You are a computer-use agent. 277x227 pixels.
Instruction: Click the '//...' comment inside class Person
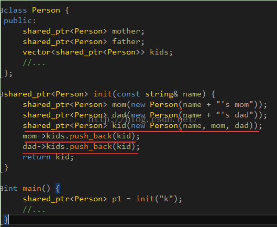34,62
